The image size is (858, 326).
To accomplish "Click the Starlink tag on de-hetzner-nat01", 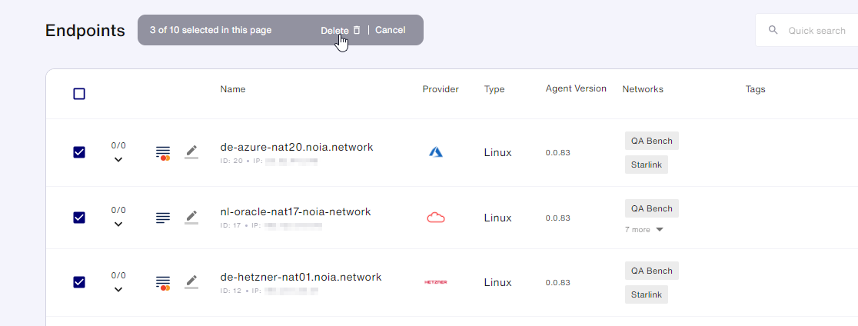I will [647, 294].
